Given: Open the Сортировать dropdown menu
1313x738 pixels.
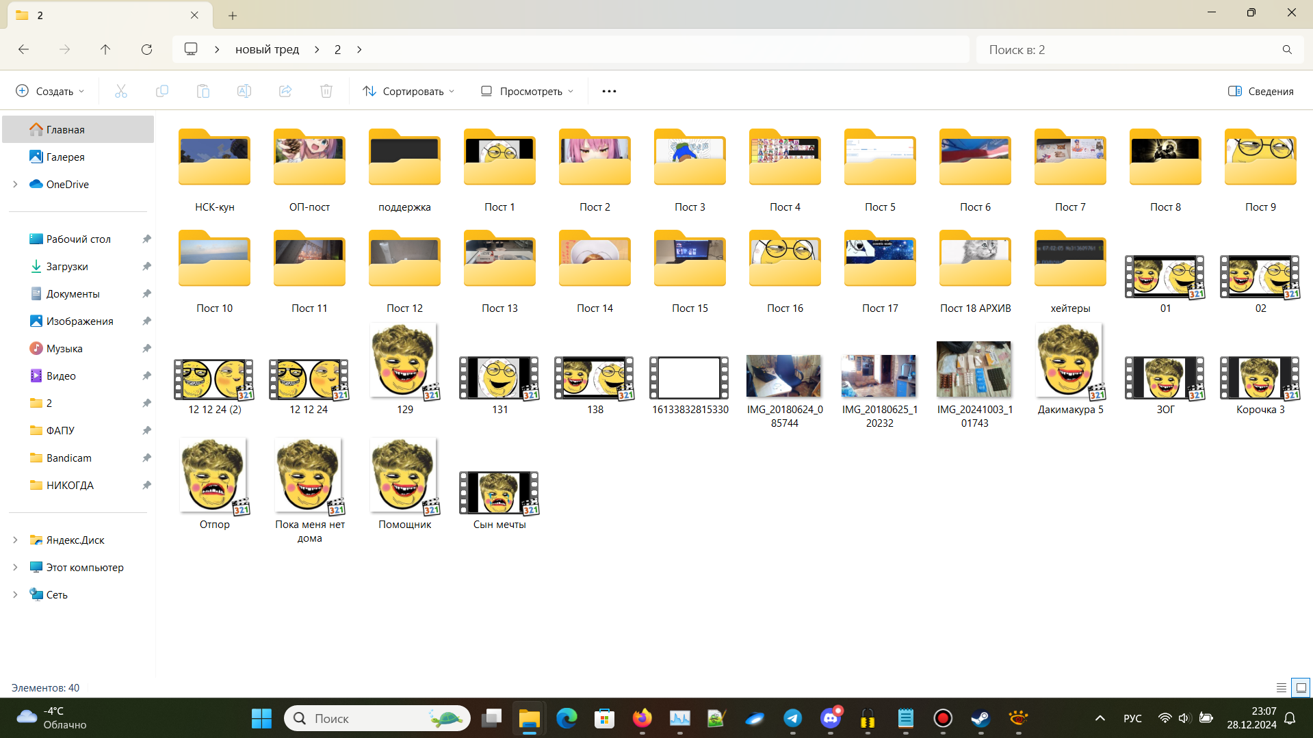Looking at the screenshot, I should pos(408,91).
